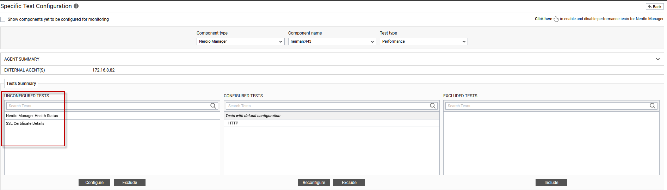The width and height of the screenshot is (667, 190).
Task: Select SSL Certificate Details test
Action: [112, 123]
